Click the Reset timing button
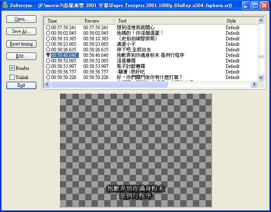271x212 pixels. click(x=21, y=44)
